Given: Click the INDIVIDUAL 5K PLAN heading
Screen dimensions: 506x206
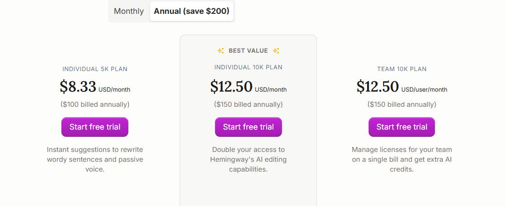Looking at the screenshot, I should 95,69.
